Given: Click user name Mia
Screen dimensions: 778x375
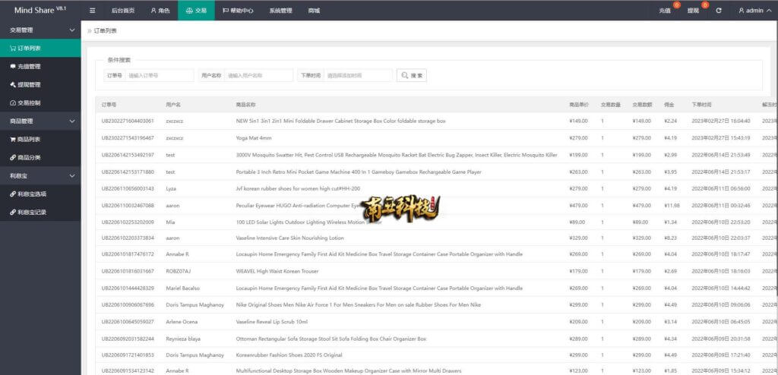Looking at the screenshot, I should tap(170, 222).
